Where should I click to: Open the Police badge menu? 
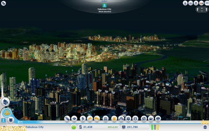click(135, 119)
